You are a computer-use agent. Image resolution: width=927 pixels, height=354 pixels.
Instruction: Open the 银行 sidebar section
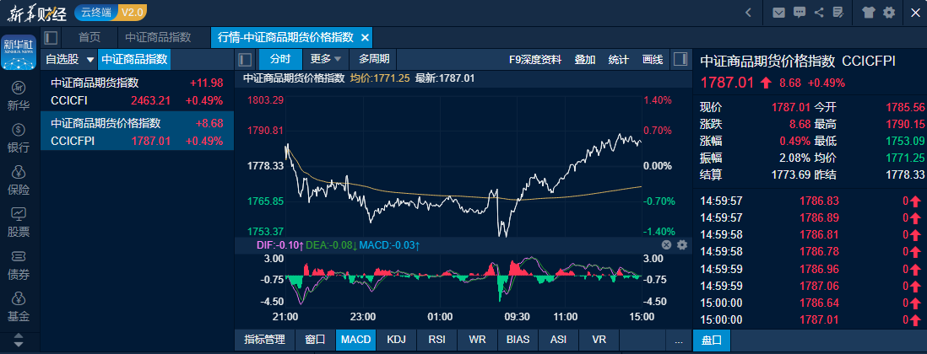[x=19, y=138]
